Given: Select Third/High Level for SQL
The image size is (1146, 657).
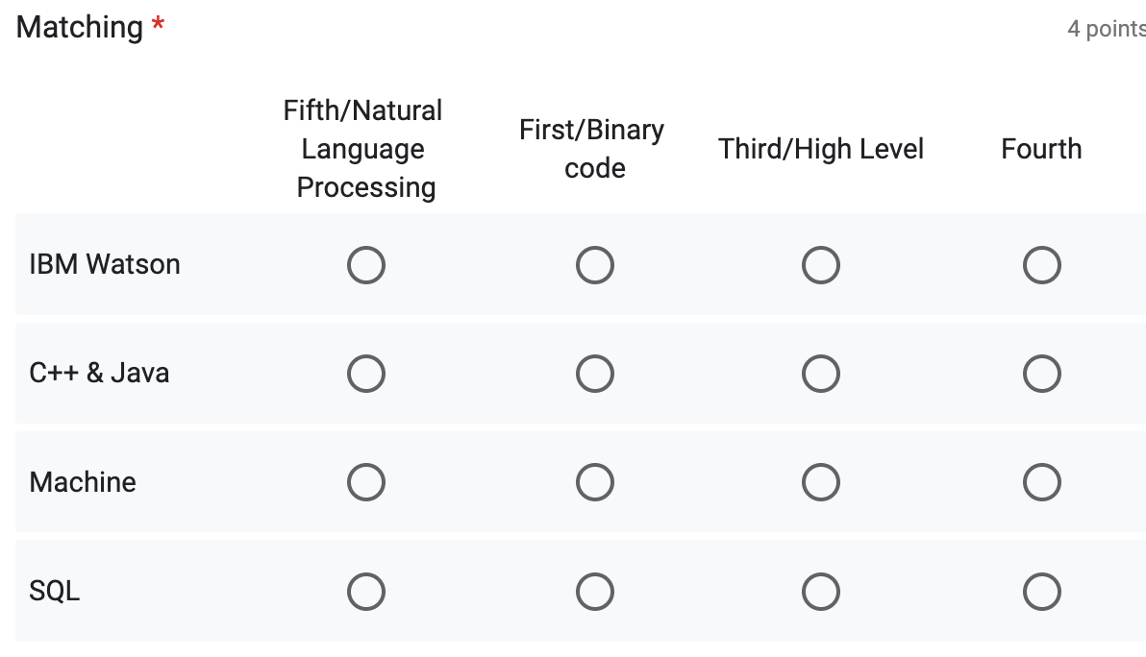Looking at the screenshot, I should point(821,591).
